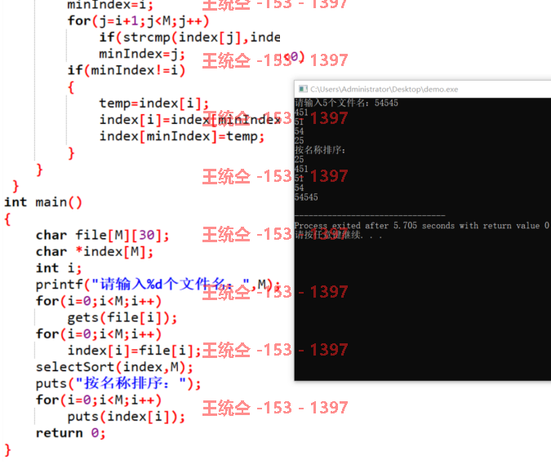Click the demo.exe console window icon
The width and height of the screenshot is (551, 464).
coord(303,89)
